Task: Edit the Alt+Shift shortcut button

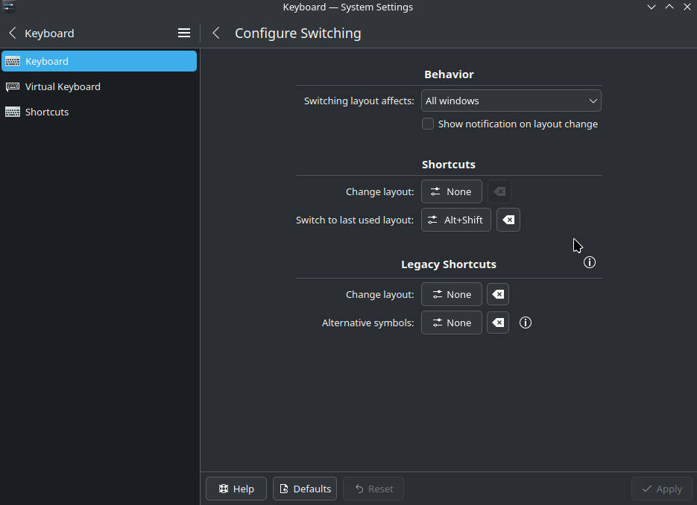Action: click(x=455, y=220)
